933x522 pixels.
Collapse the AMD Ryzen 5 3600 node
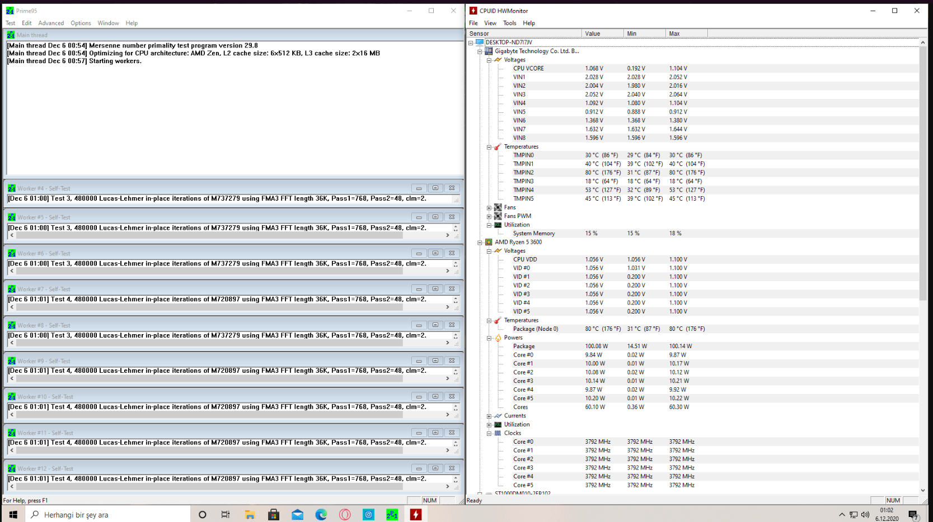coord(480,243)
